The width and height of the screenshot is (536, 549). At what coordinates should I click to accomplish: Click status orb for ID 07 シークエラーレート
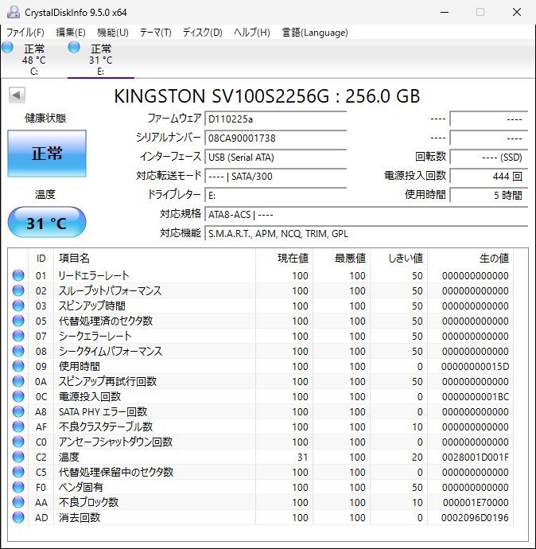(x=18, y=336)
